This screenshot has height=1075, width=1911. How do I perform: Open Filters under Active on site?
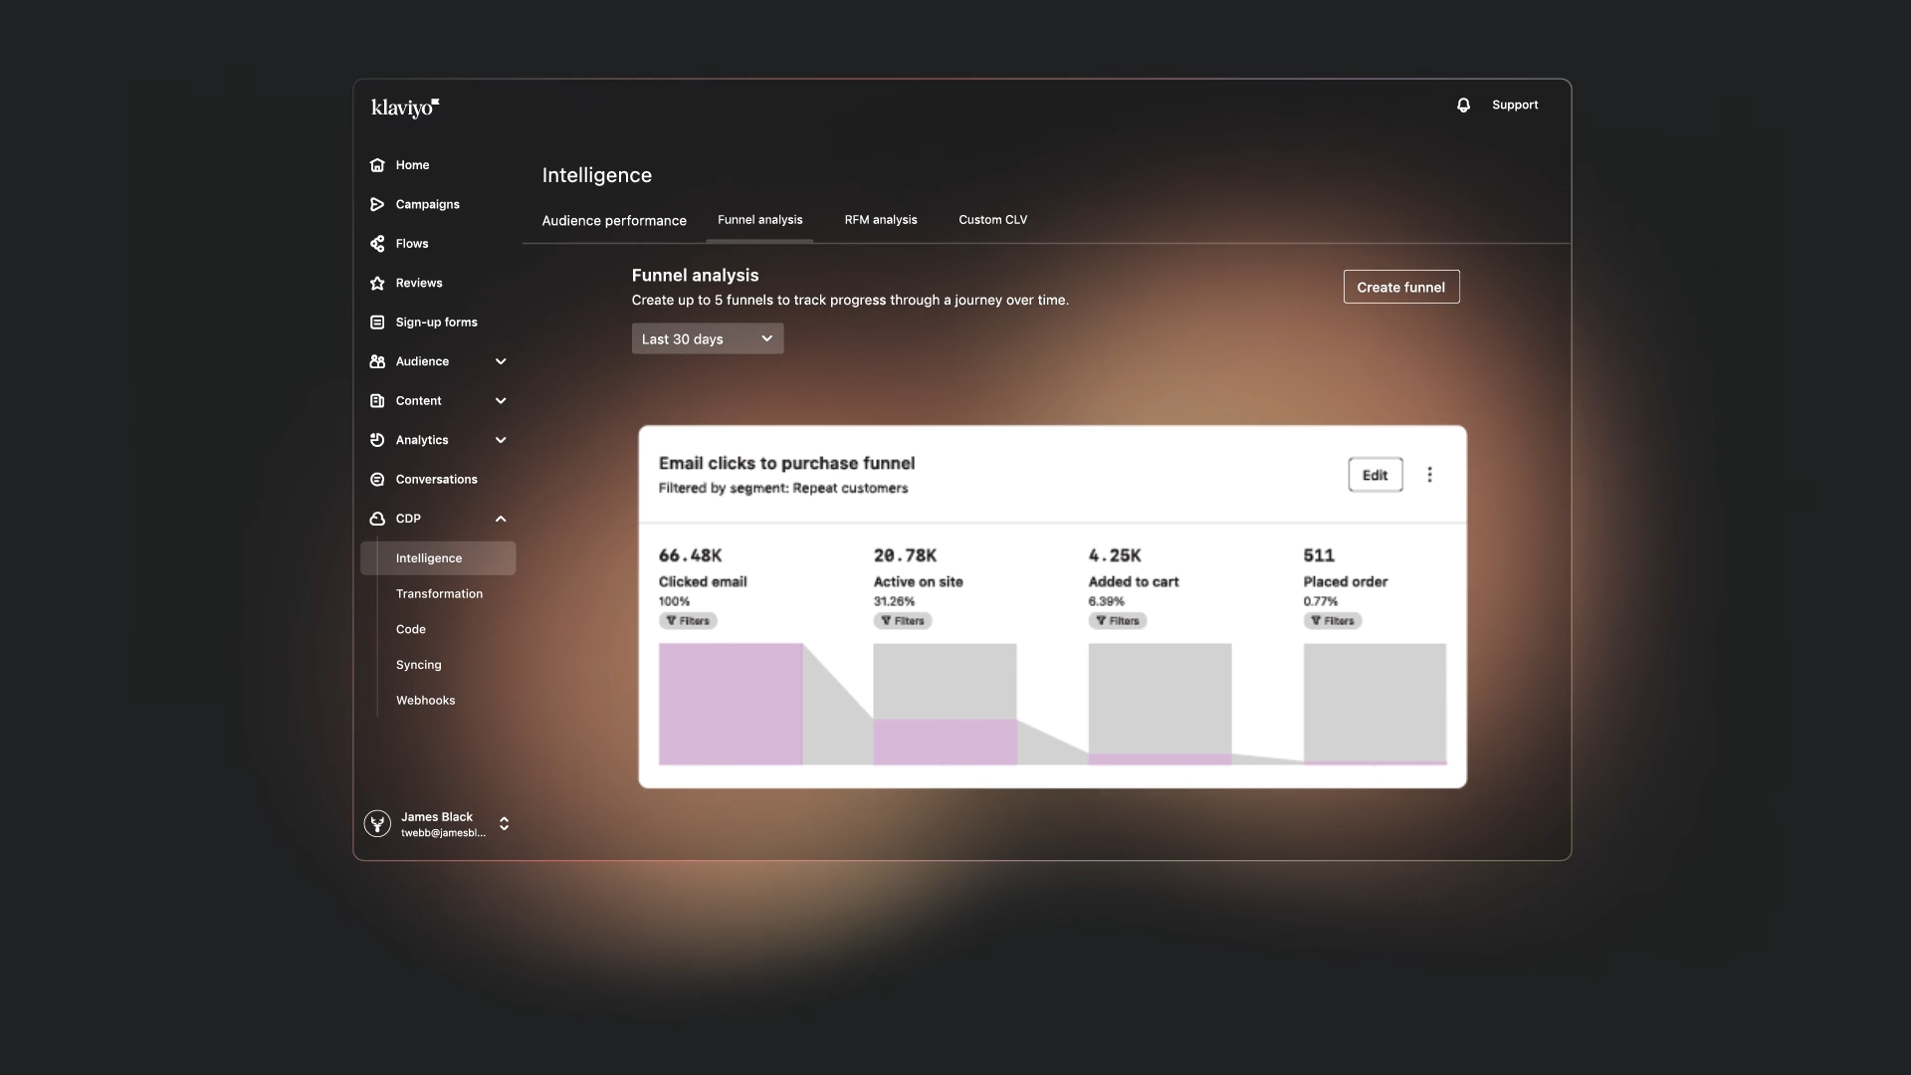(x=903, y=621)
